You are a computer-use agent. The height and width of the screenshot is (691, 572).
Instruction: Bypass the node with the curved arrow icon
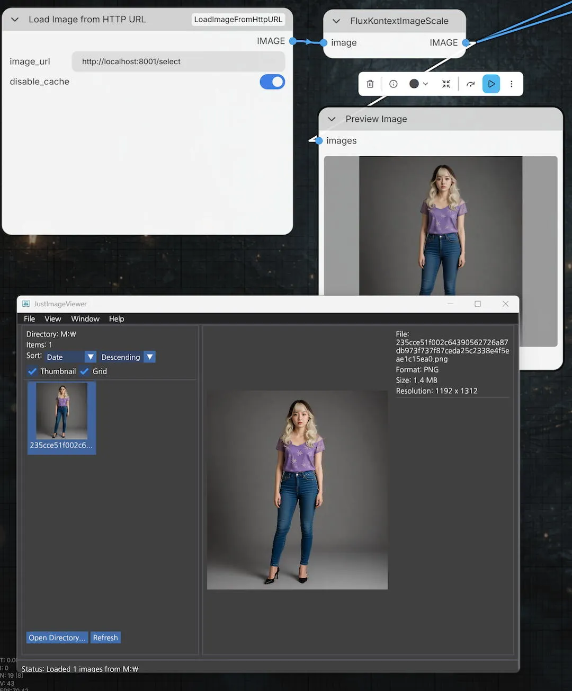point(470,84)
